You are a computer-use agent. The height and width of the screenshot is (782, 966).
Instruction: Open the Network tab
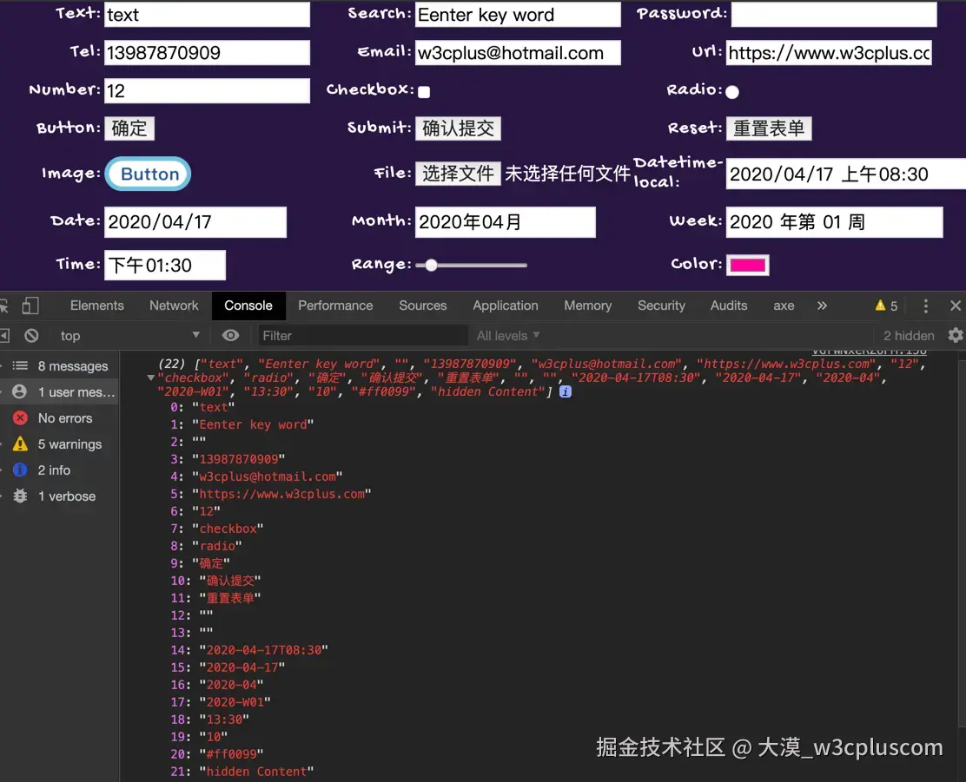click(x=174, y=306)
